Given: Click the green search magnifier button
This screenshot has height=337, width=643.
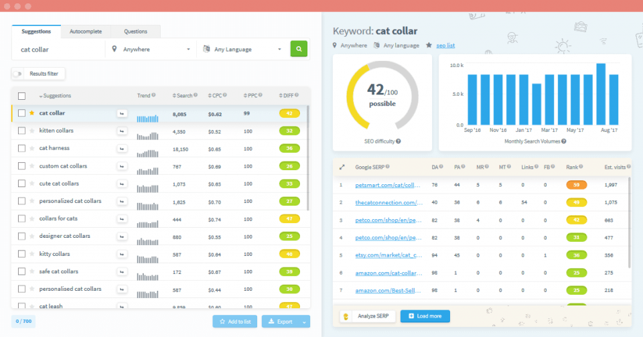Looking at the screenshot, I should pos(299,49).
